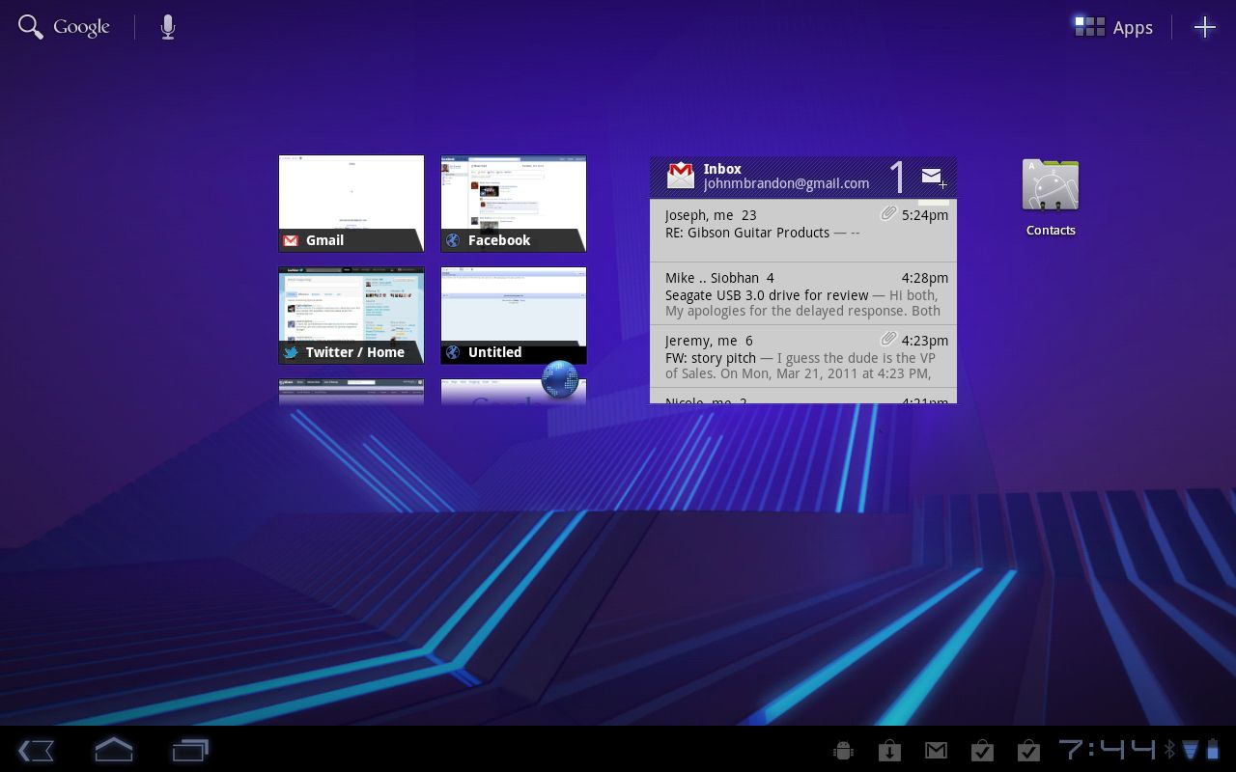Image resolution: width=1236 pixels, height=772 pixels.
Task: Open Facebook bookmark thumbnail
Action: 514,204
